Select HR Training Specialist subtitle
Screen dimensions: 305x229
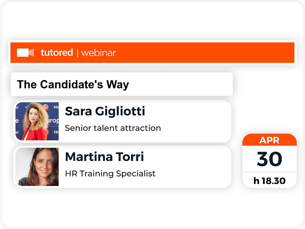[x=110, y=173]
